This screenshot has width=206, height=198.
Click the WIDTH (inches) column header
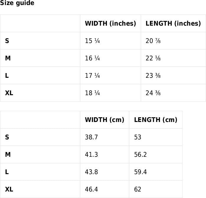point(110,24)
